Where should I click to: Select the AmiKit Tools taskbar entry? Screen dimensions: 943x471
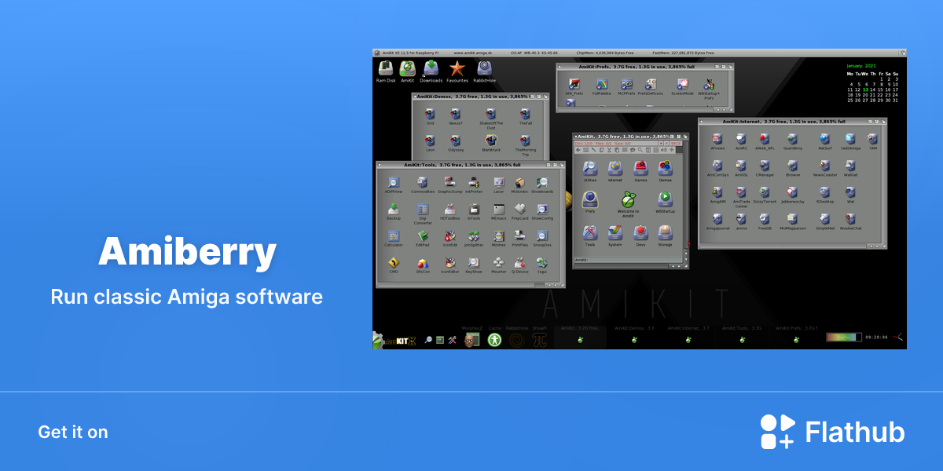(742, 336)
